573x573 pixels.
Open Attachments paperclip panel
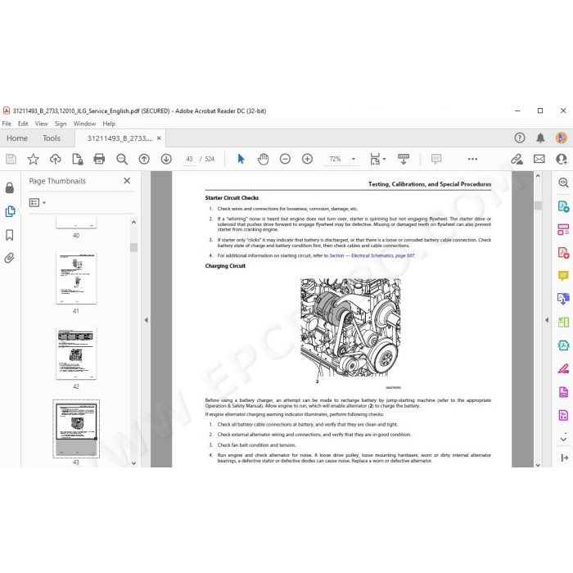tap(10, 258)
